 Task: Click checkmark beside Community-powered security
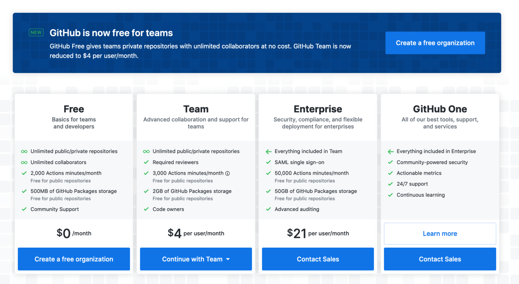[391, 162]
